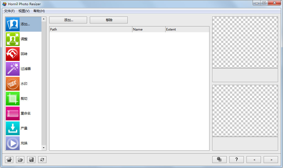Open the 产量 output step

point(23,128)
